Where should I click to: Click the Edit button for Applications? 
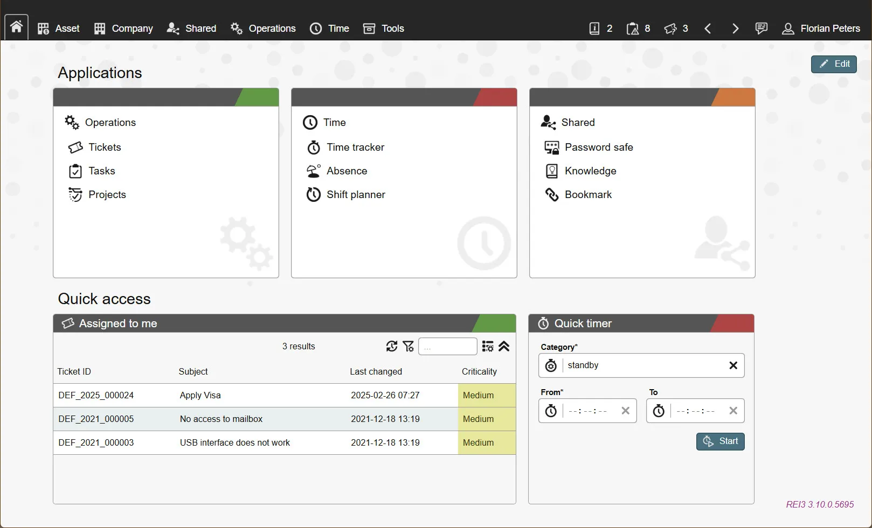[833, 64]
